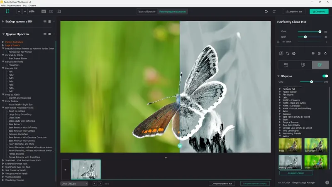Open the Открыть Apps Manager link
The image size is (332, 187).
pyautogui.click(x=303, y=182)
